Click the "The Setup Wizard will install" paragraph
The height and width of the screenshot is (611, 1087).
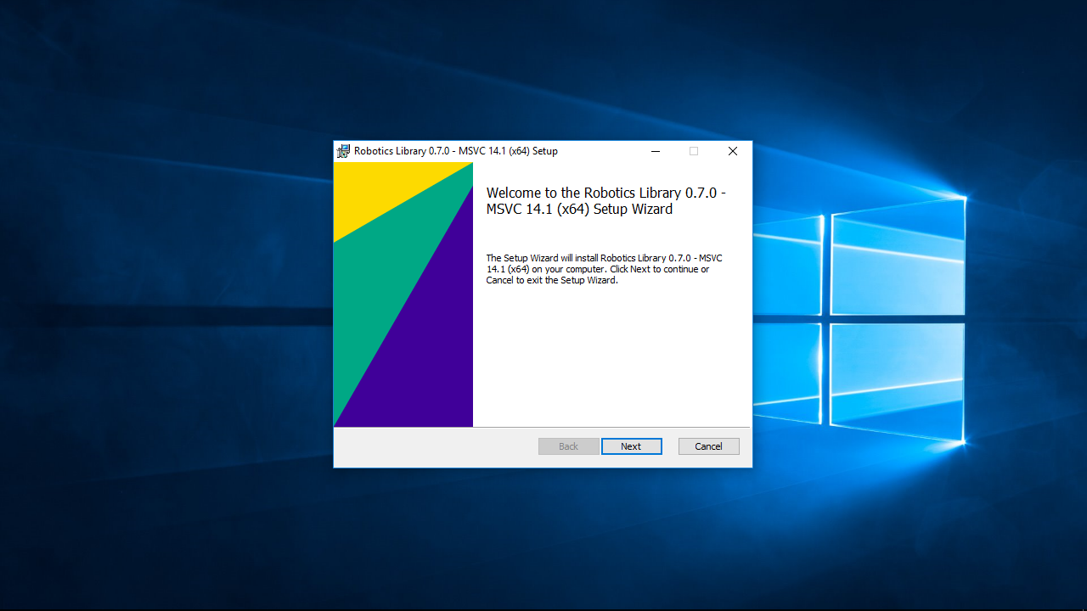pyautogui.click(x=604, y=269)
